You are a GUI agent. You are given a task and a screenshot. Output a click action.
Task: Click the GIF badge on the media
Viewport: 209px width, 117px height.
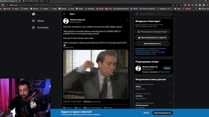click(69, 96)
